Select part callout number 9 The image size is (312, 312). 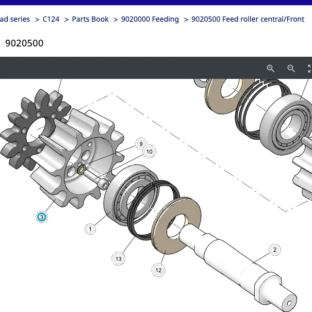click(141, 143)
